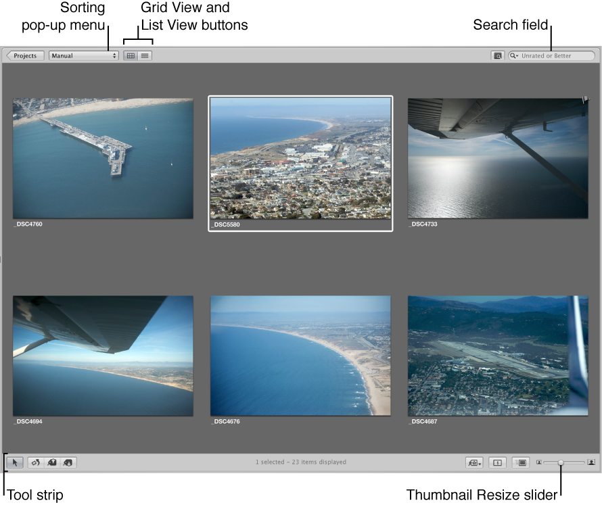Open the search field magnifier menu

coord(514,55)
